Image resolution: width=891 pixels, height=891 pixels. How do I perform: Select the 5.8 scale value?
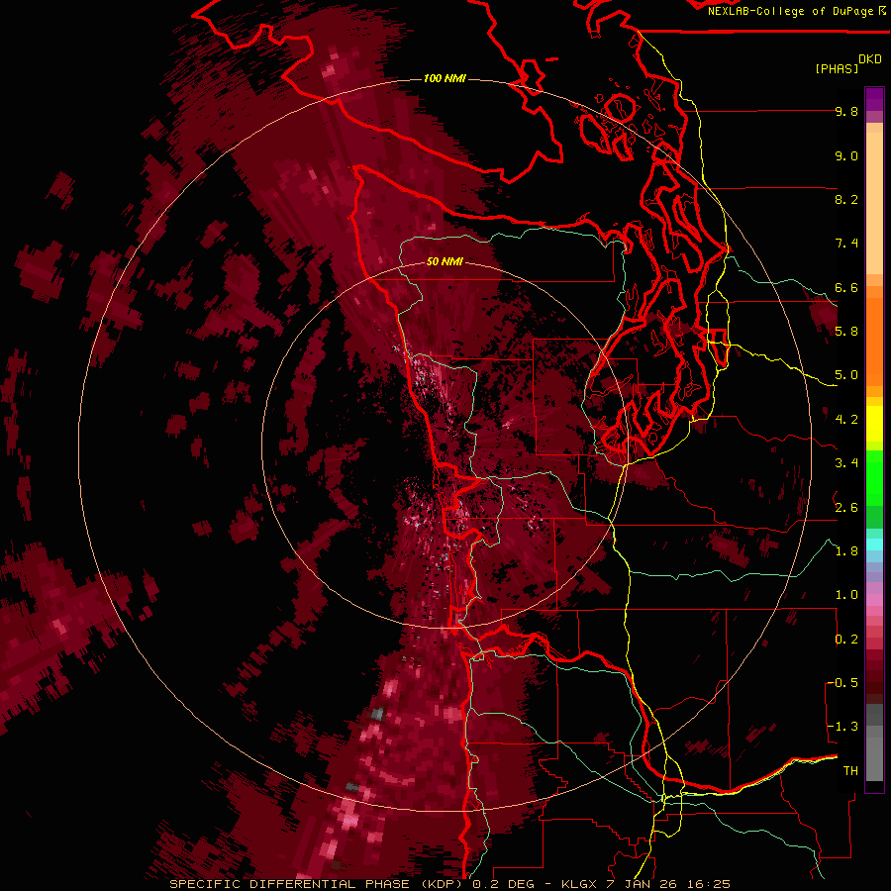pyautogui.click(x=846, y=332)
